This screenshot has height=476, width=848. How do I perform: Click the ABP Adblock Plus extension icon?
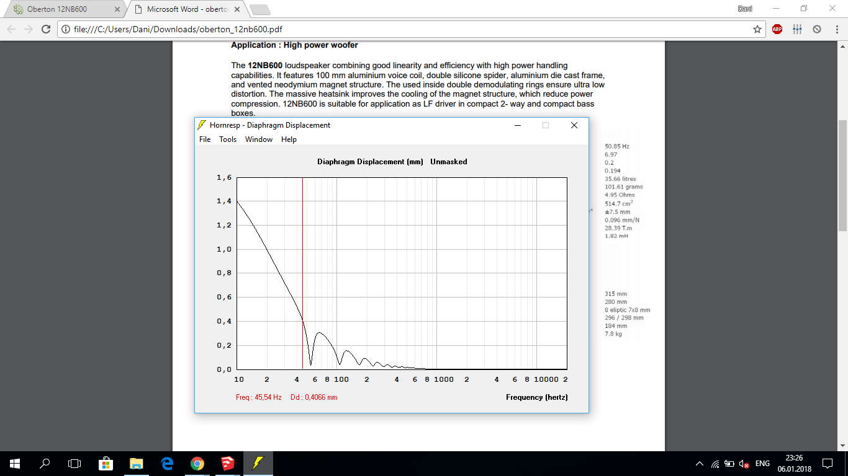[x=777, y=29]
